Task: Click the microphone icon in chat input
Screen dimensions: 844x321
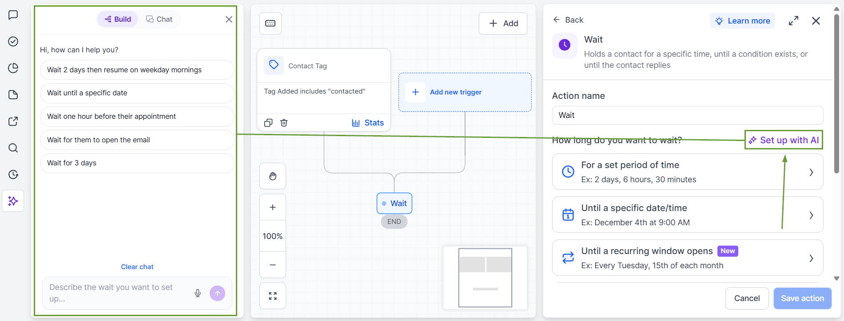Action: tap(198, 293)
